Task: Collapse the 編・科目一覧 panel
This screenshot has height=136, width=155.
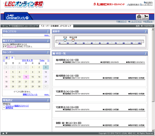Action: click(x=146, y=53)
